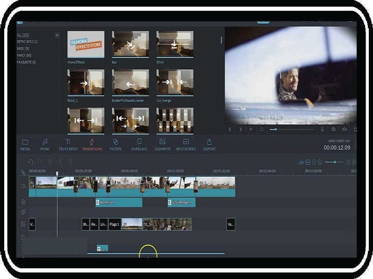Image resolution: width=373 pixels, height=279 pixels.
Task: Select the Transitions tab
Action: pos(92,145)
